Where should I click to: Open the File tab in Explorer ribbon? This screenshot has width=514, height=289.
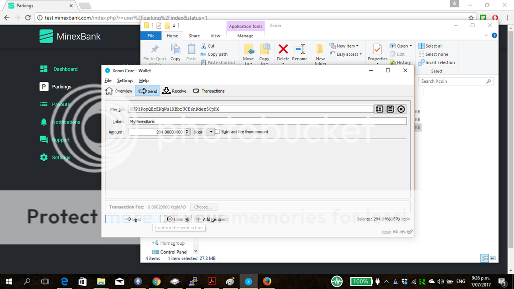click(151, 36)
